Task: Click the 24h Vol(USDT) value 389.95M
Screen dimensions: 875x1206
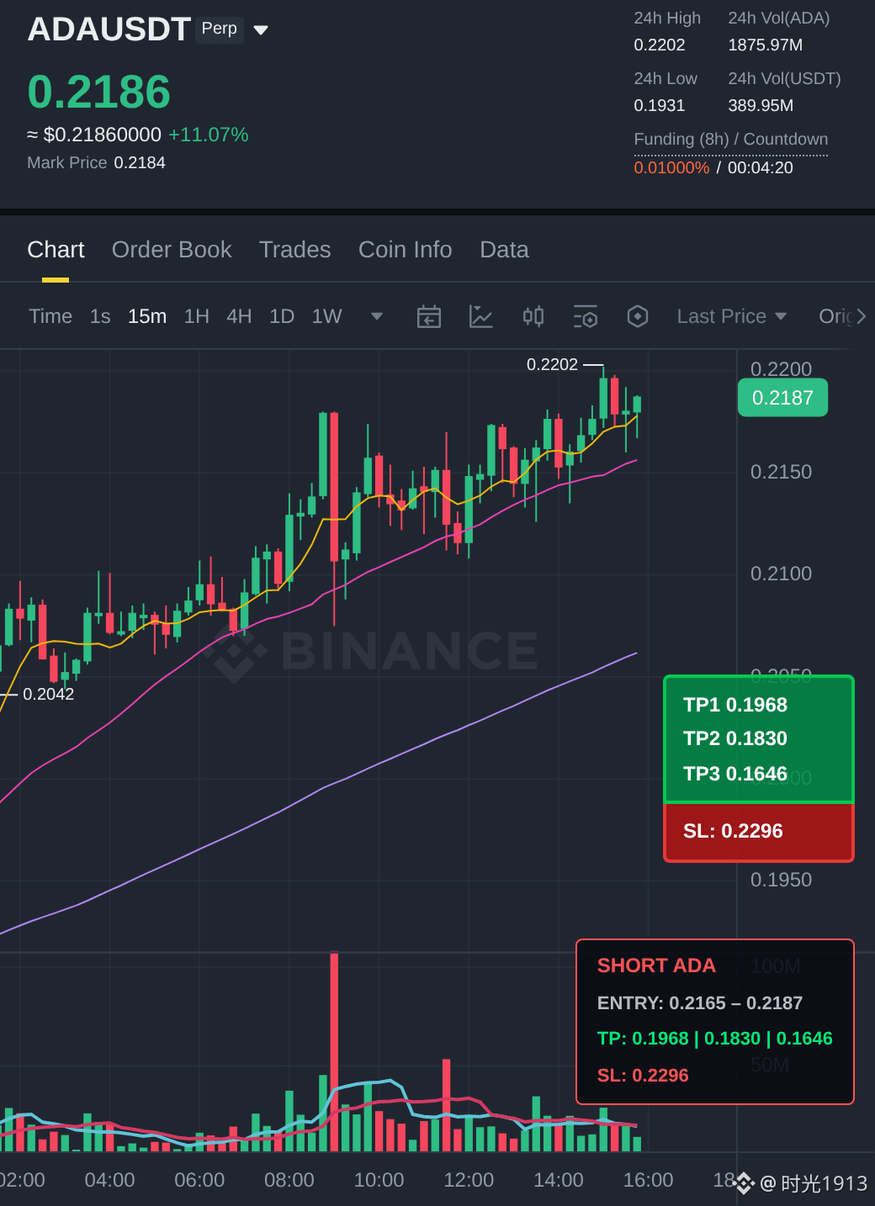Action: pyautogui.click(x=761, y=106)
